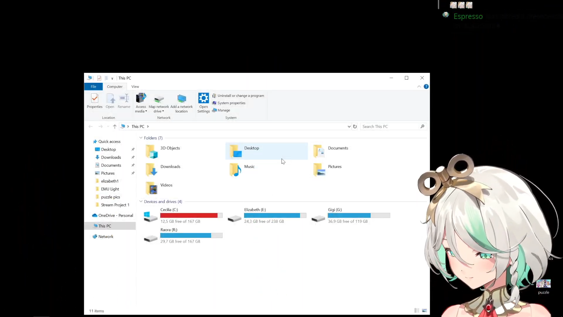Screen dimensions: 563x317
Task: Minimize the ribbon with the chevron
Action: [419, 87]
